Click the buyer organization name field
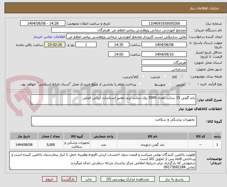This screenshot has height=187, width=227. click(x=119, y=30)
